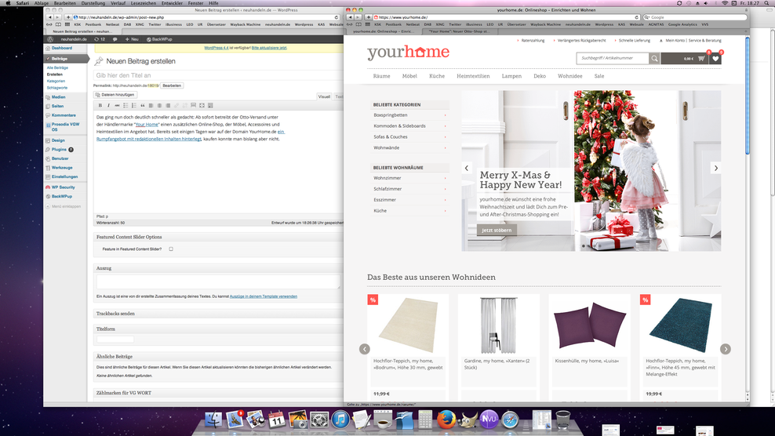Open the Sale navigation item

click(x=599, y=76)
